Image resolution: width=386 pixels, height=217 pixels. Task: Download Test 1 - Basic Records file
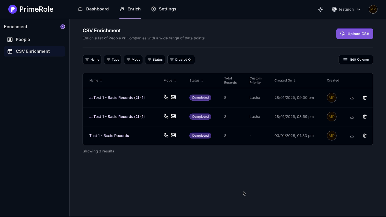pos(352,136)
